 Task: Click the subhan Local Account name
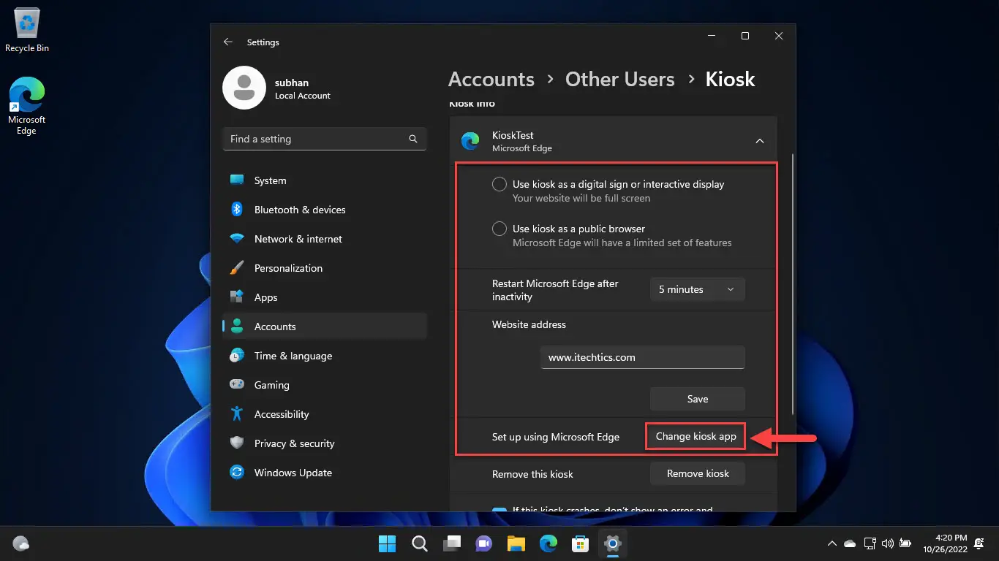303,89
